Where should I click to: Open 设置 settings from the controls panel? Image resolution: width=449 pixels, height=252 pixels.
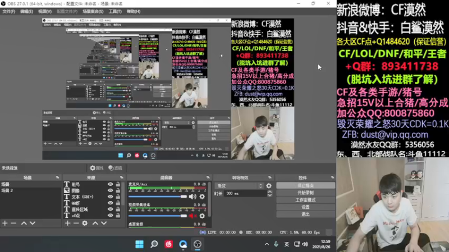click(x=305, y=207)
